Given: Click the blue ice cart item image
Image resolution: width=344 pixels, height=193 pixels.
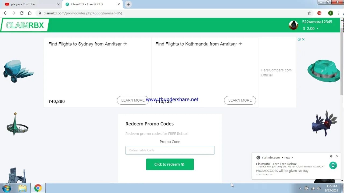Looking at the screenshot, I should 18,71.
